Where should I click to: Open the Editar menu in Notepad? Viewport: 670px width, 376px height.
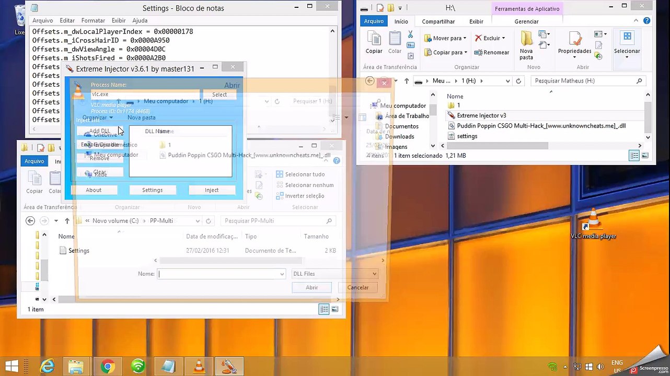pos(67,20)
